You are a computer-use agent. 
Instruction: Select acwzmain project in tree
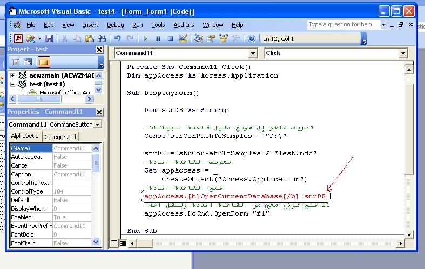coord(62,75)
